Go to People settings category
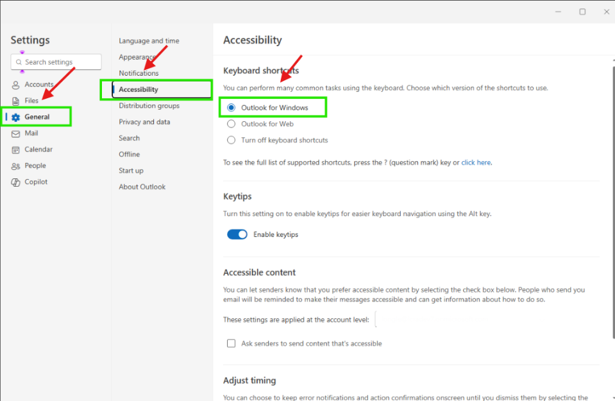Image resolution: width=615 pixels, height=401 pixels. tap(35, 166)
